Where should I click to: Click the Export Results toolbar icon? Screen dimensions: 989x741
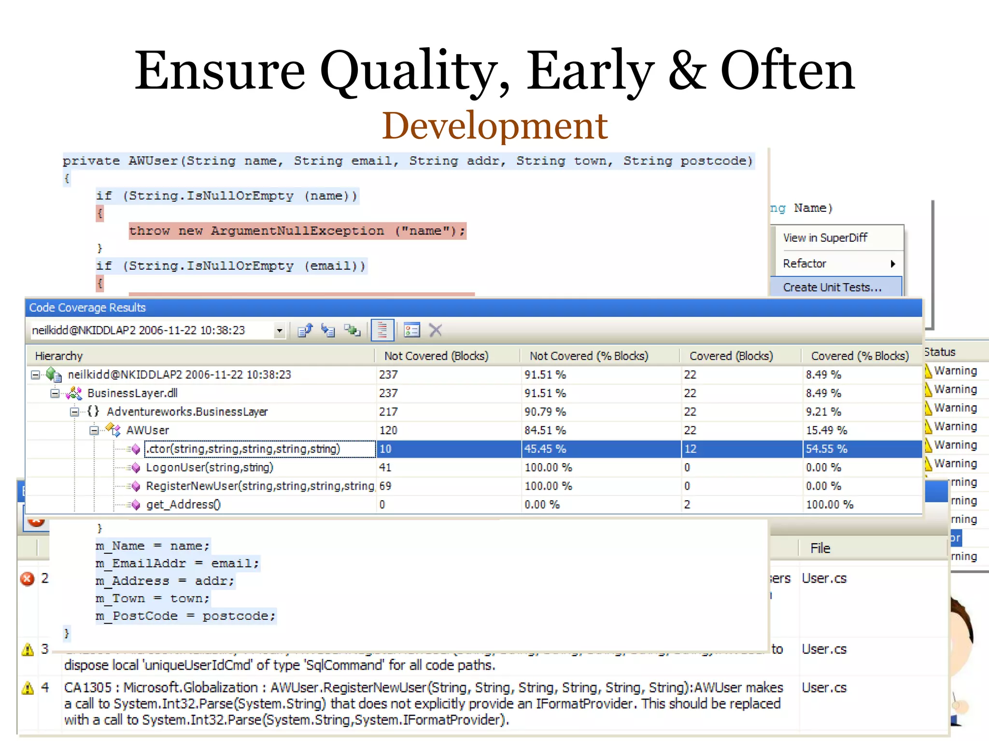click(x=305, y=330)
